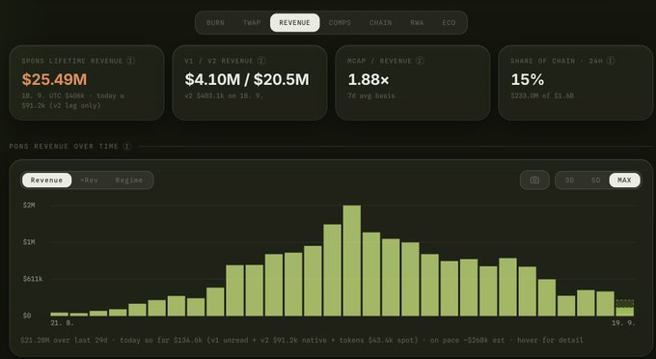This screenshot has height=359, width=656.
Task: Click the 1.88× MCAP ratio value
Action: [x=369, y=79]
